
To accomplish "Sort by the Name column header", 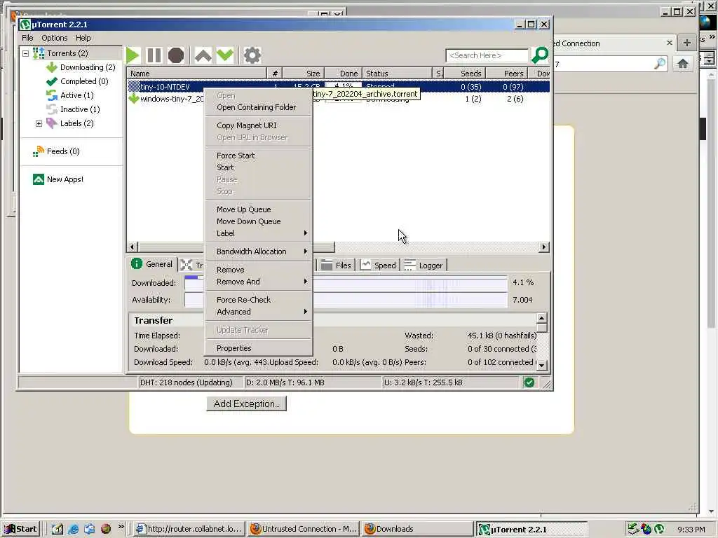I will click(197, 74).
